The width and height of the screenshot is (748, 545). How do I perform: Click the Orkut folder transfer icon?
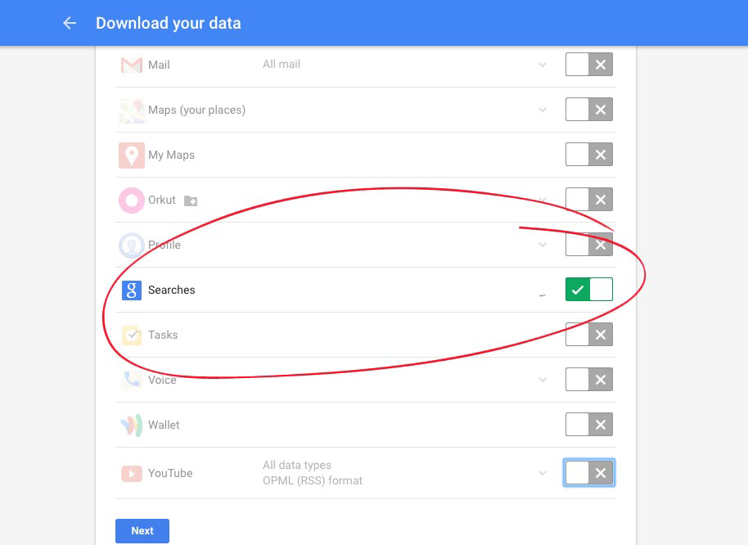[x=191, y=200]
